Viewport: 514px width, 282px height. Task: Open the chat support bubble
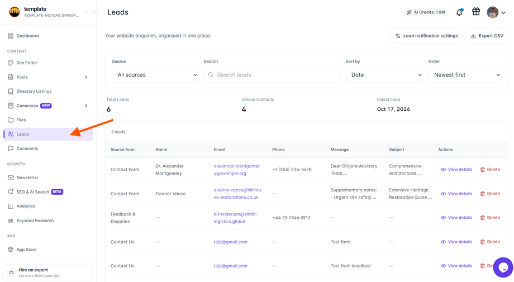point(503,267)
